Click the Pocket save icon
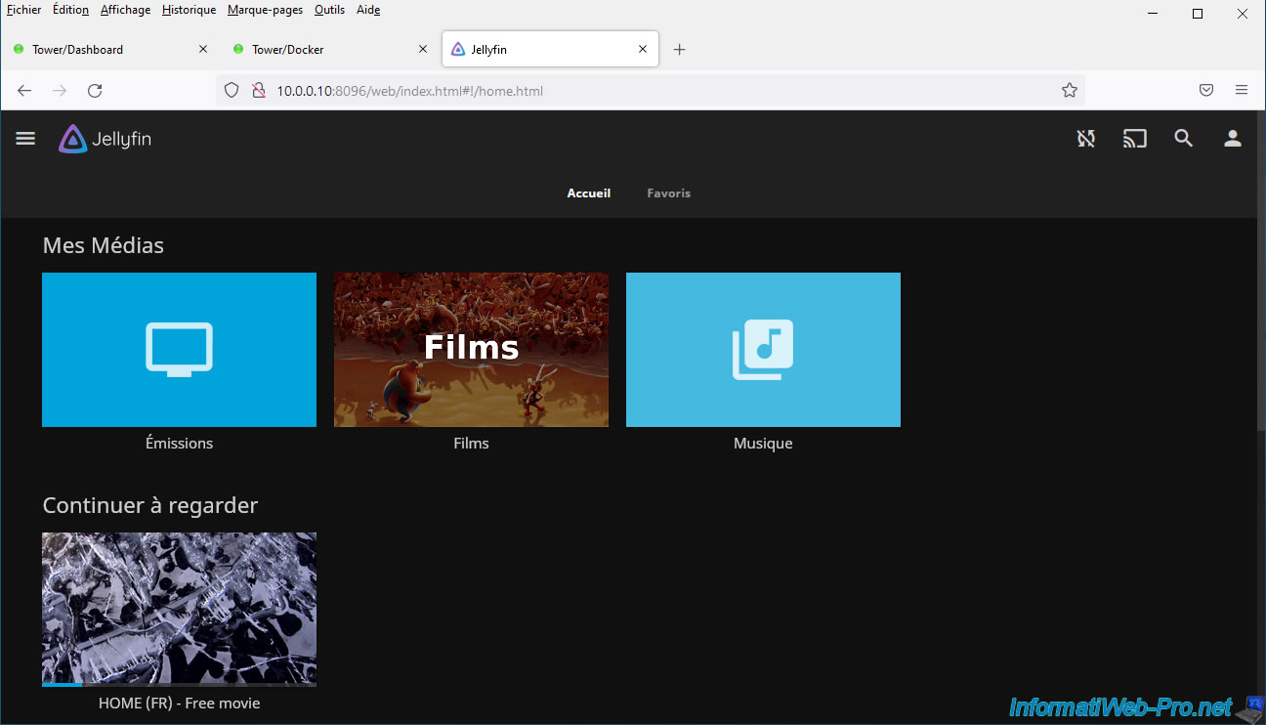 1205,90
